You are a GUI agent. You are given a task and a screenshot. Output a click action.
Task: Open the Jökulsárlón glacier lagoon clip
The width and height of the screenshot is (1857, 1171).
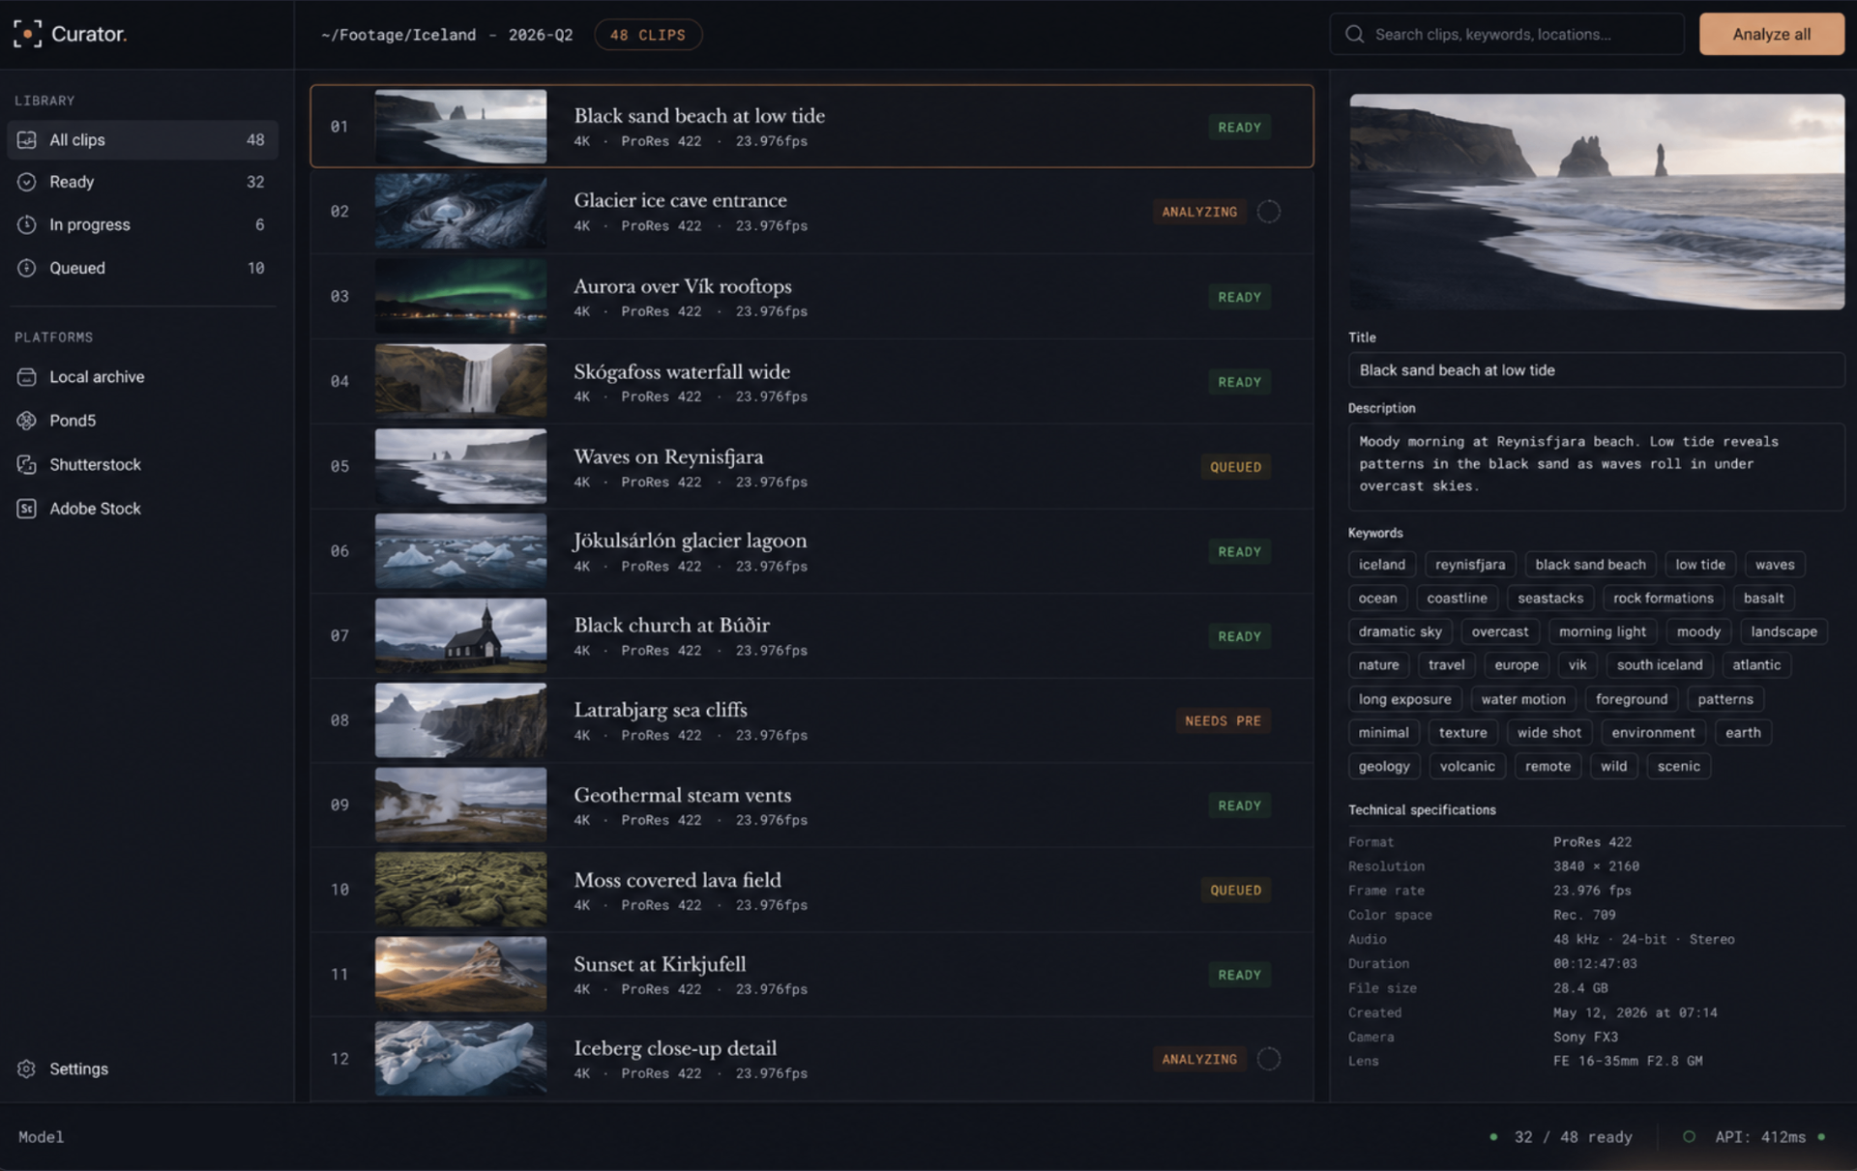(x=811, y=551)
